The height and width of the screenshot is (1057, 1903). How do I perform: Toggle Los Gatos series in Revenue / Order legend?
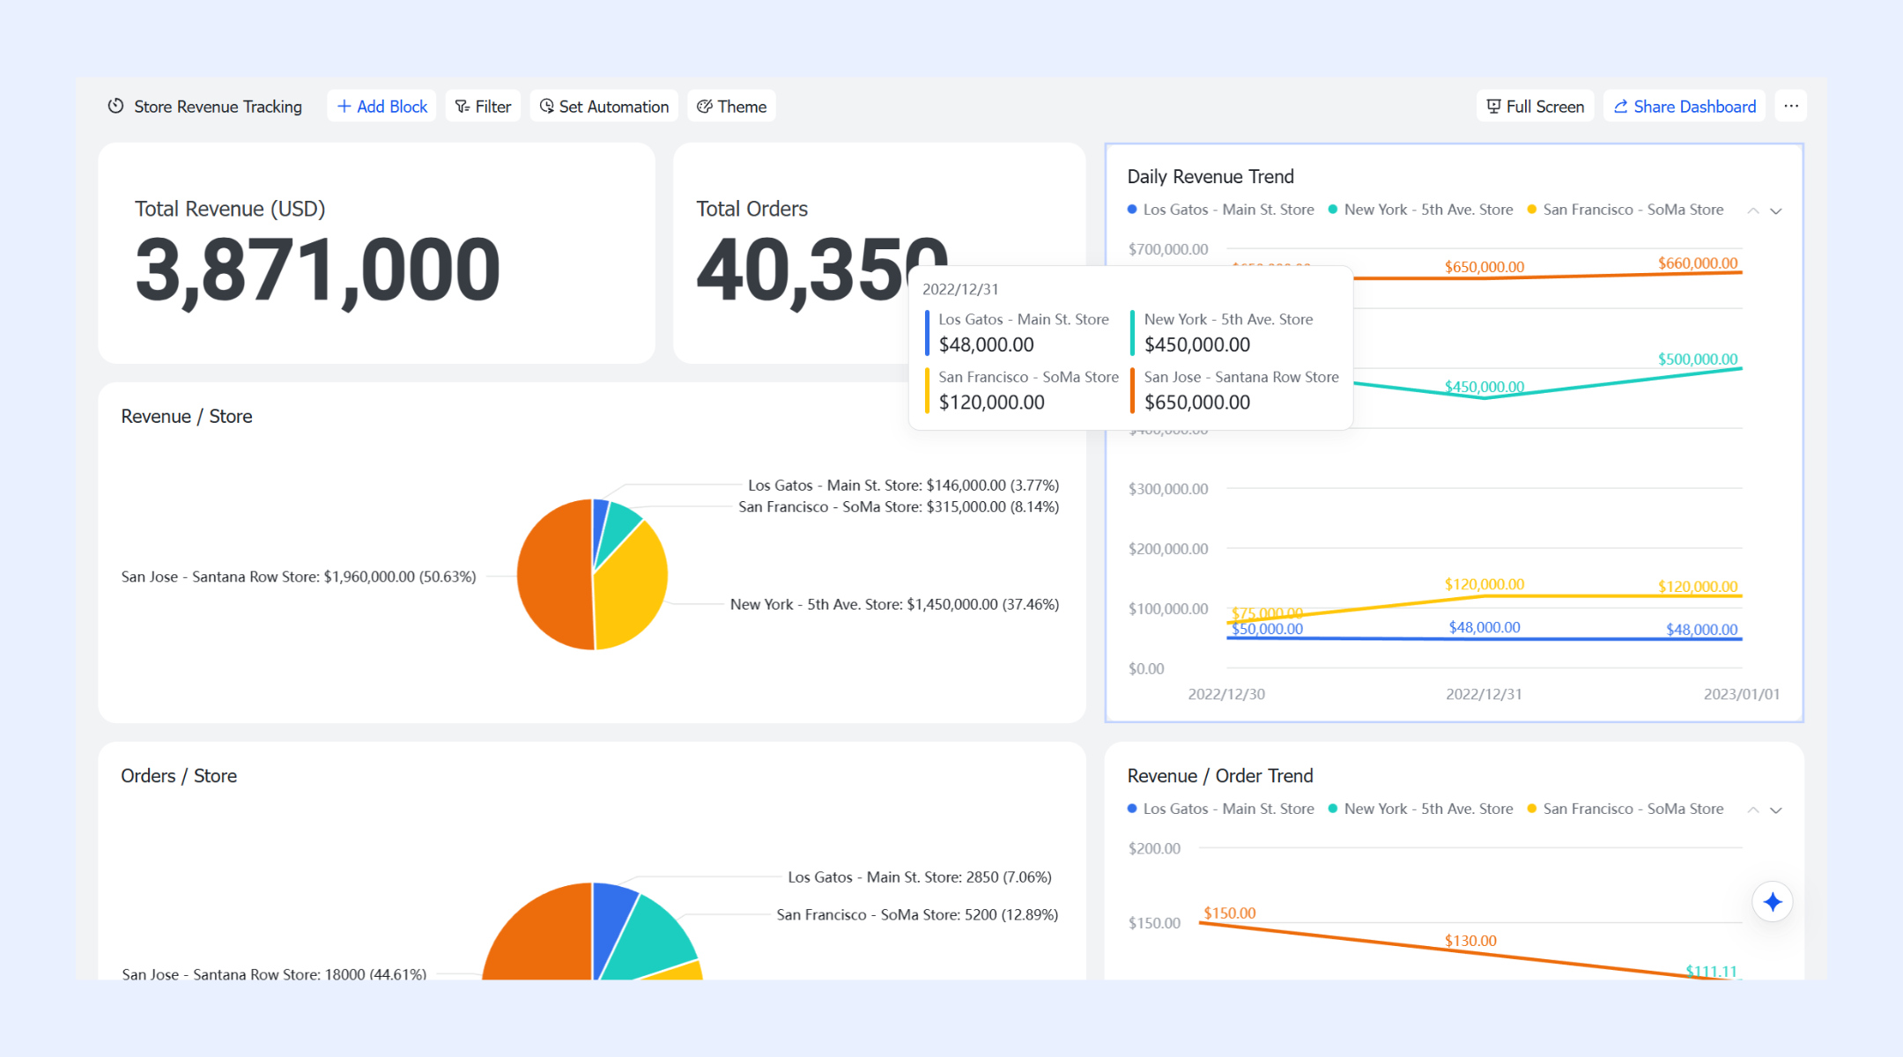pyautogui.click(x=1221, y=809)
